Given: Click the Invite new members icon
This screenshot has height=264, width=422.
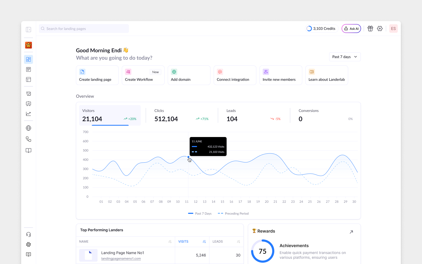Looking at the screenshot, I should [266, 72].
